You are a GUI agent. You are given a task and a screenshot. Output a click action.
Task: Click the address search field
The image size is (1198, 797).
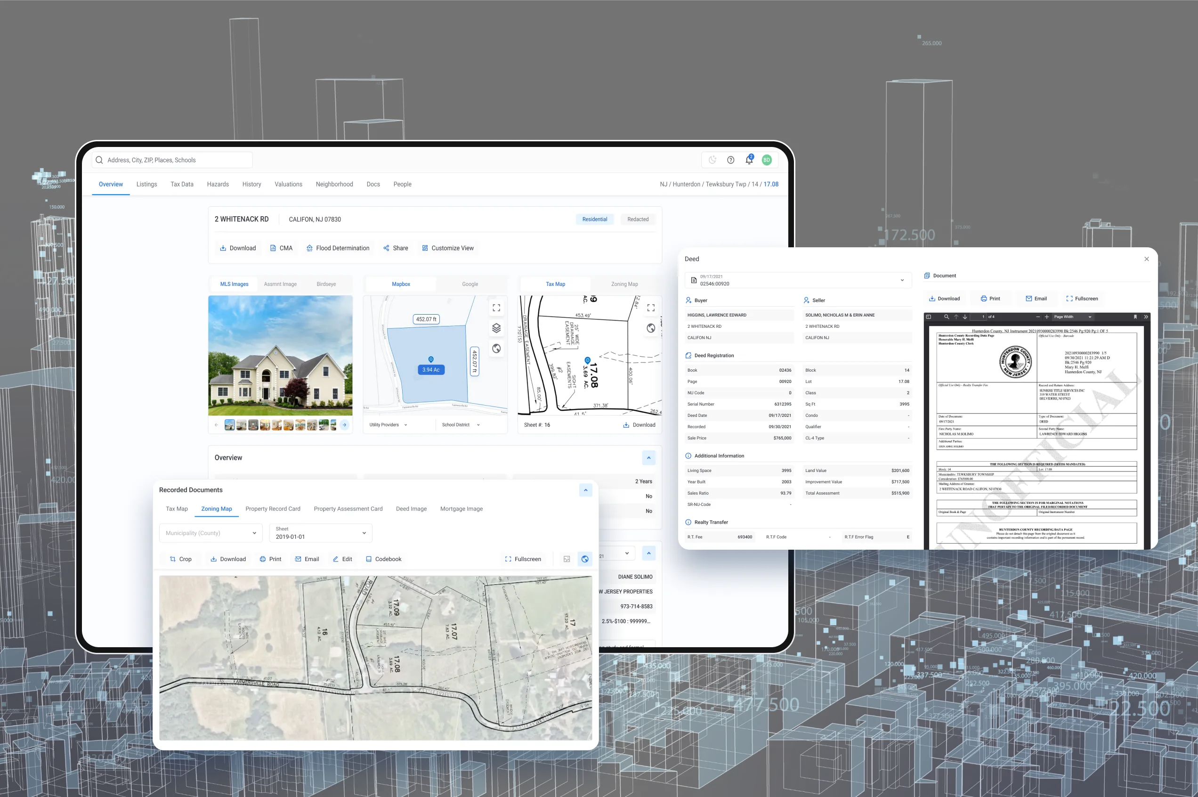click(x=173, y=160)
